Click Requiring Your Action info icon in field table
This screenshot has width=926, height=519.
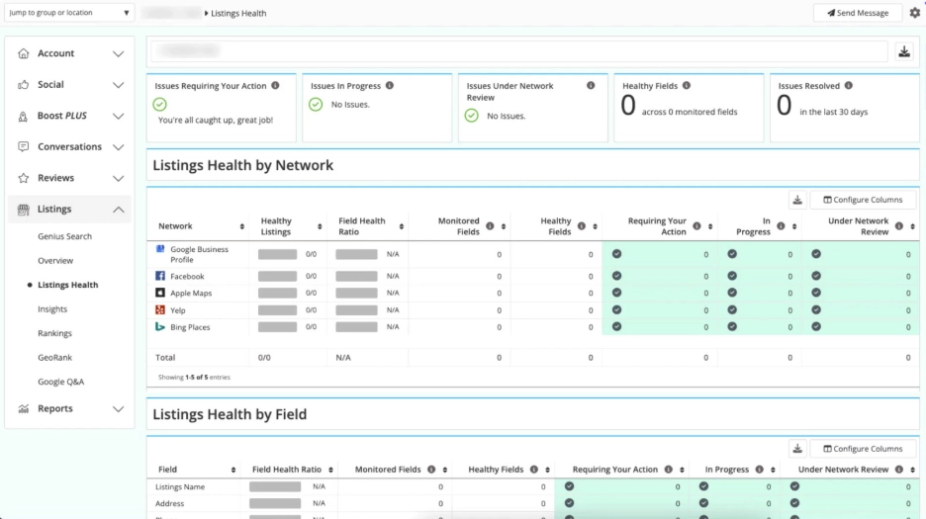pyautogui.click(x=668, y=470)
